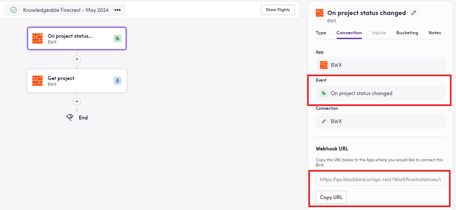Click green event feed icon on trigger node
Viewport: 456px width, 210px height.
click(x=118, y=38)
